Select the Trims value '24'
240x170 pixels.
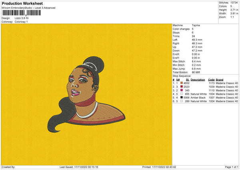pyautogui.click(x=193, y=36)
